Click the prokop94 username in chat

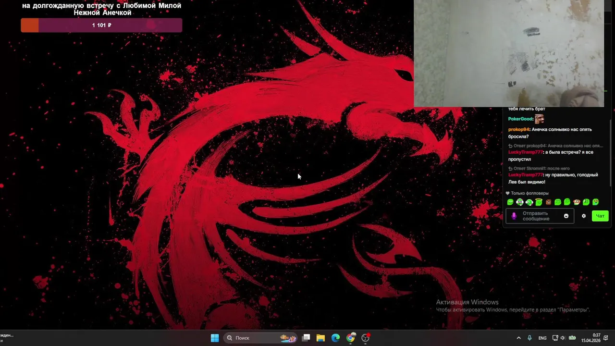pos(519,129)
